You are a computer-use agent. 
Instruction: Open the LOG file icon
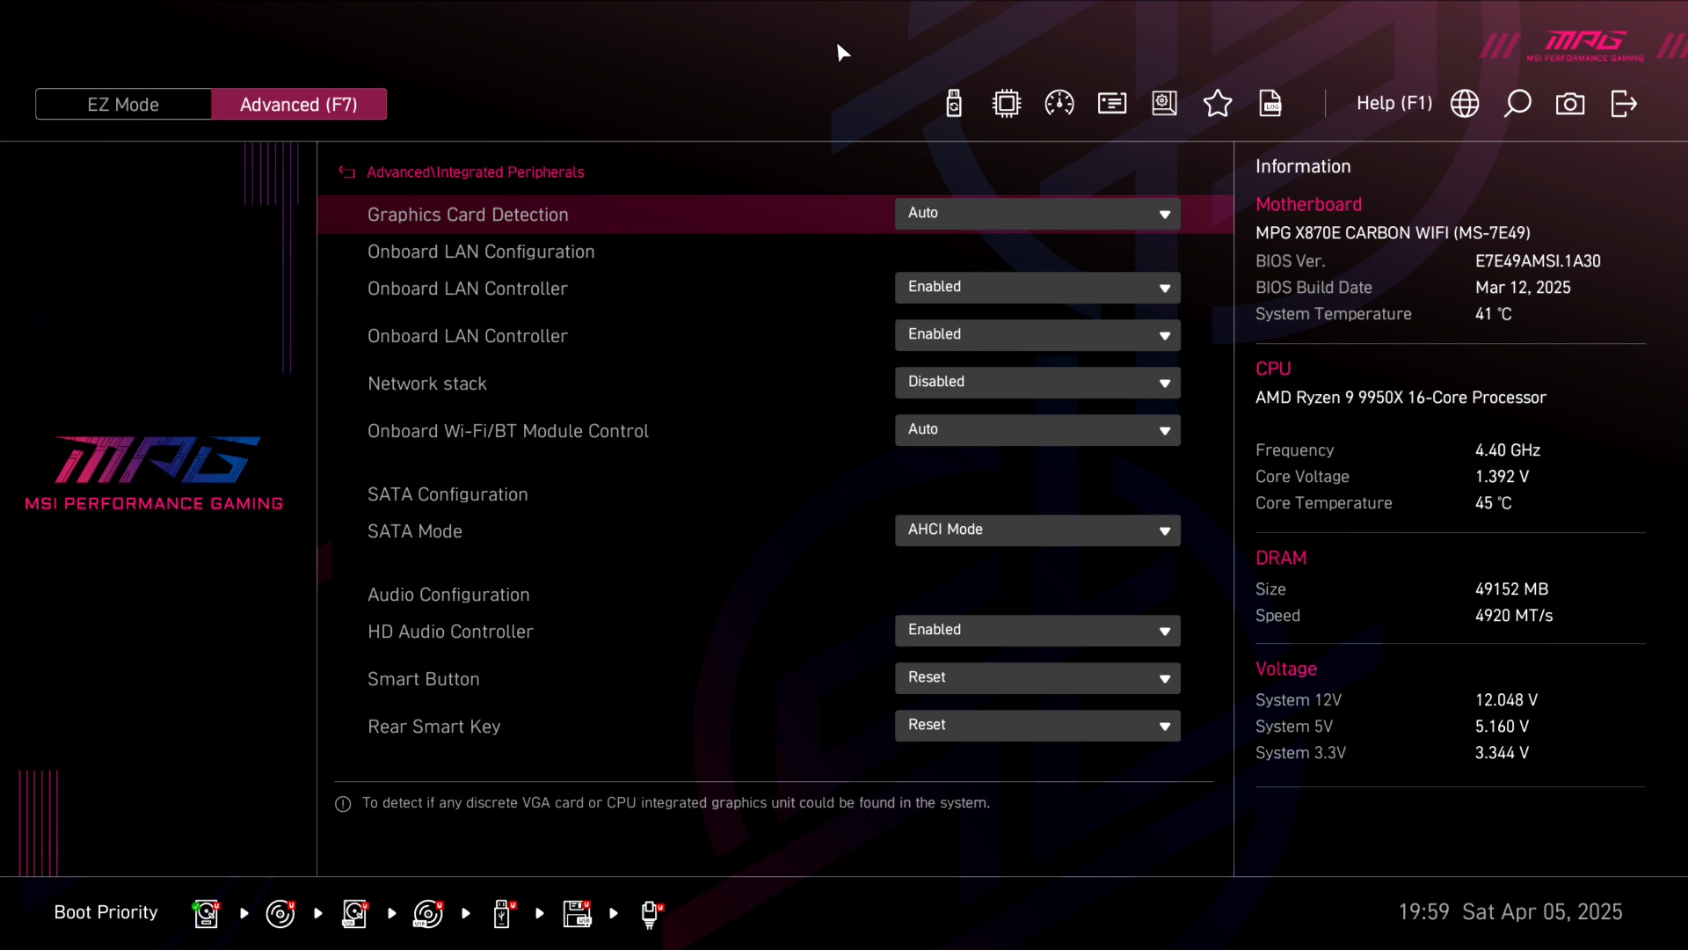1270,104
